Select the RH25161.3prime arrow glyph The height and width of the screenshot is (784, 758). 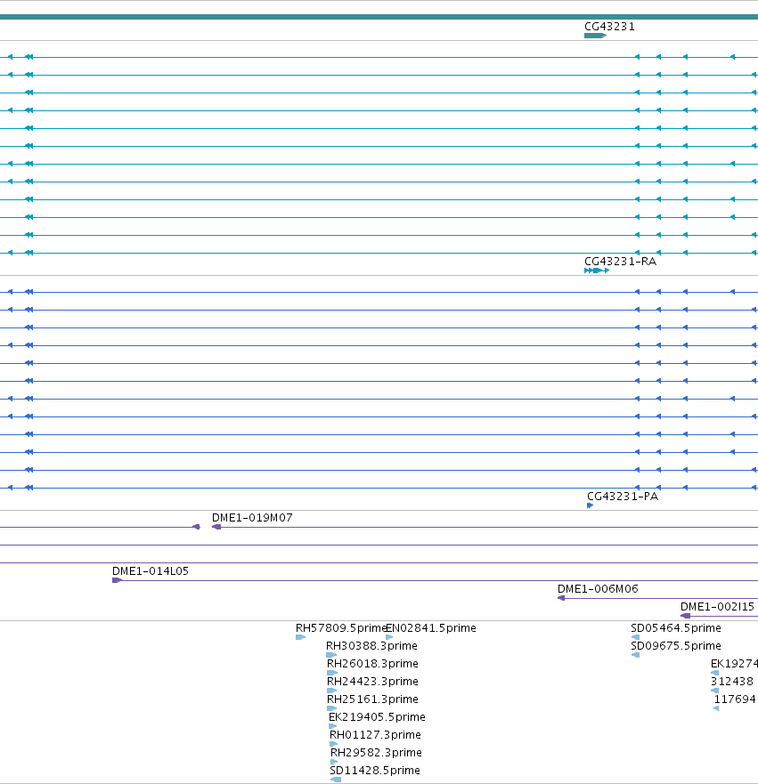(x=331, y=708)
